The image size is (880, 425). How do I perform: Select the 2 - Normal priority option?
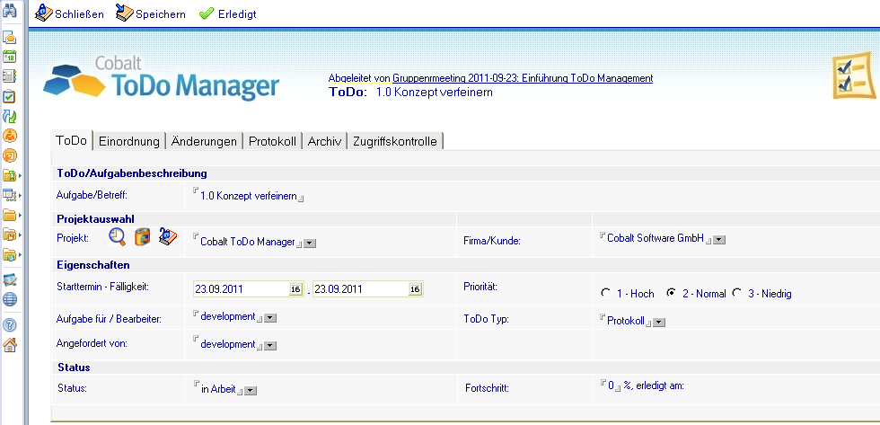point(671,293)
